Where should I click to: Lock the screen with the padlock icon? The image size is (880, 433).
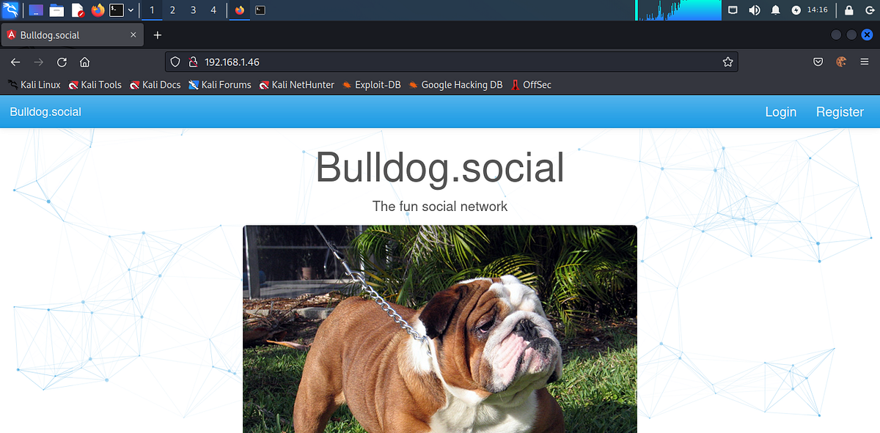point(847,10)
